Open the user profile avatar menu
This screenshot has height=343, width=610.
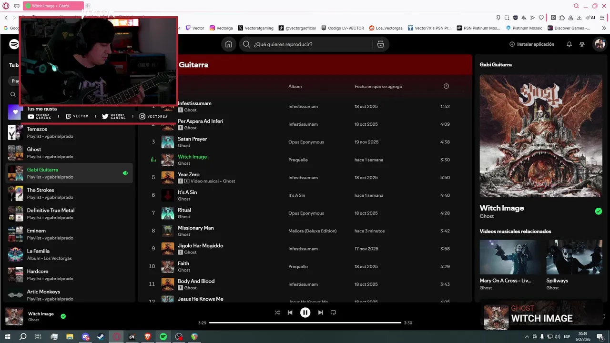[599, 44]
